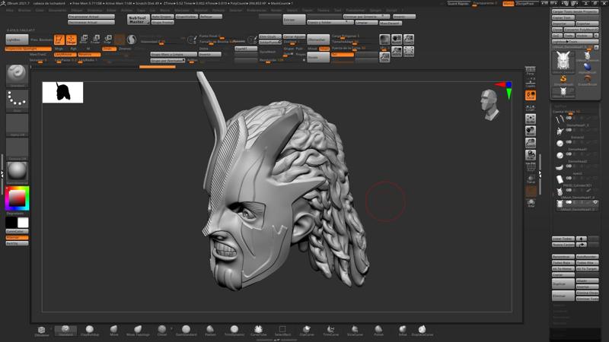Toggle the LazyMouse button
Screen dimensions: 609x342
[65, 54]
